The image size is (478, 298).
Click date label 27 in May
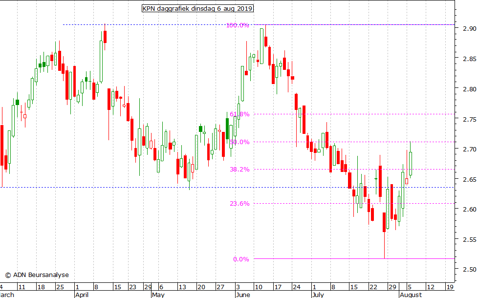point(220,287)
